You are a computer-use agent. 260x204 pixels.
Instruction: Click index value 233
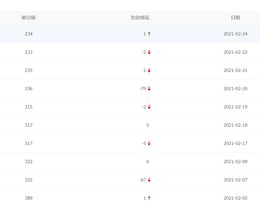tap(29, 52)
